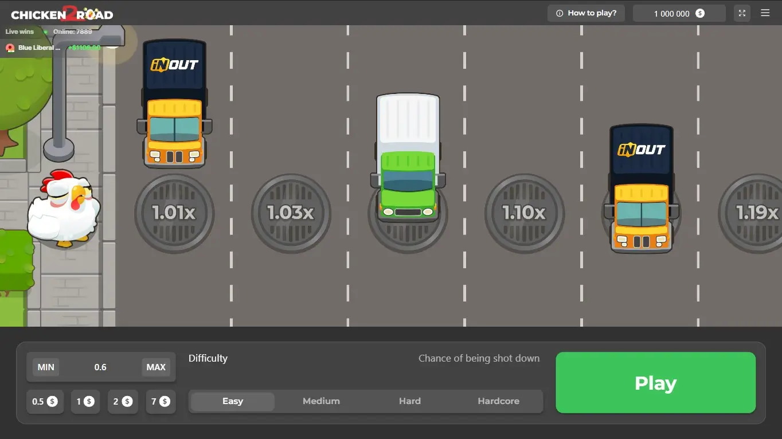Click the green and white truck
The image size is (782, 439).
(x=408, y=158)
